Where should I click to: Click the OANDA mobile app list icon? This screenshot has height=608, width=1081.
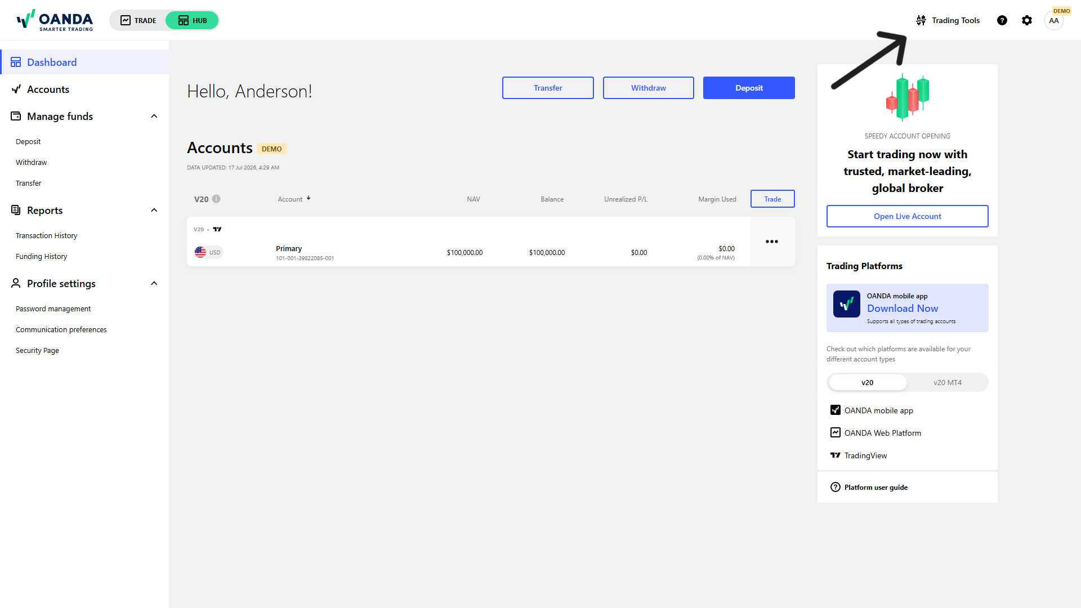pyautogui.click(x=836, y=410)
